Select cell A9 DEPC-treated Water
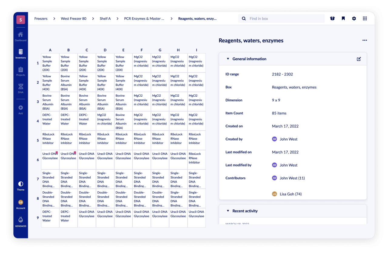Viewport: 388px width, 253px height. [50, 218]
